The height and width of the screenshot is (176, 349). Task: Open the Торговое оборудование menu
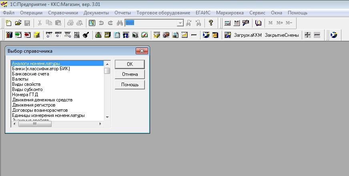[x=163, y=13]
